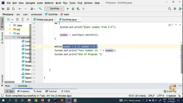Viewport: 183px width, 103px height.
Task: Jump to previous highlighted problem arrow
Action: 176,25
